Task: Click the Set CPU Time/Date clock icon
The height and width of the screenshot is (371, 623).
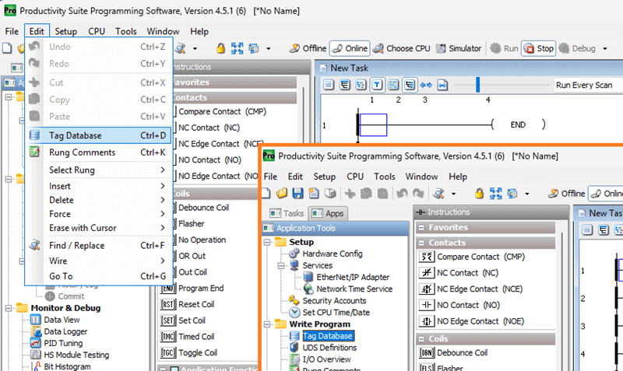Action: 294,312
